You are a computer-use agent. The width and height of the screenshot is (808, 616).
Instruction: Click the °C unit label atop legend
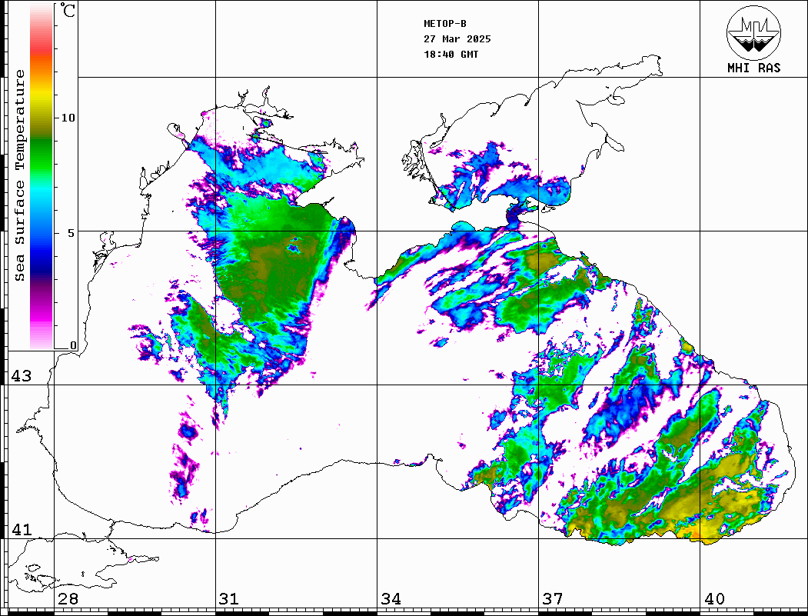pos(68,10)
